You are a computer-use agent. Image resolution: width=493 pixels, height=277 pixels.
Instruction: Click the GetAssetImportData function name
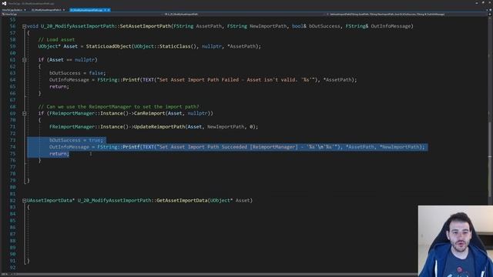coord(182,200)
